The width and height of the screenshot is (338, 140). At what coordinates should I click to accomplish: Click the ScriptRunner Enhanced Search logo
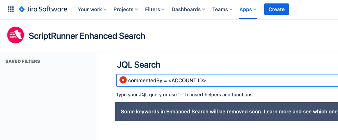[16, 36]
